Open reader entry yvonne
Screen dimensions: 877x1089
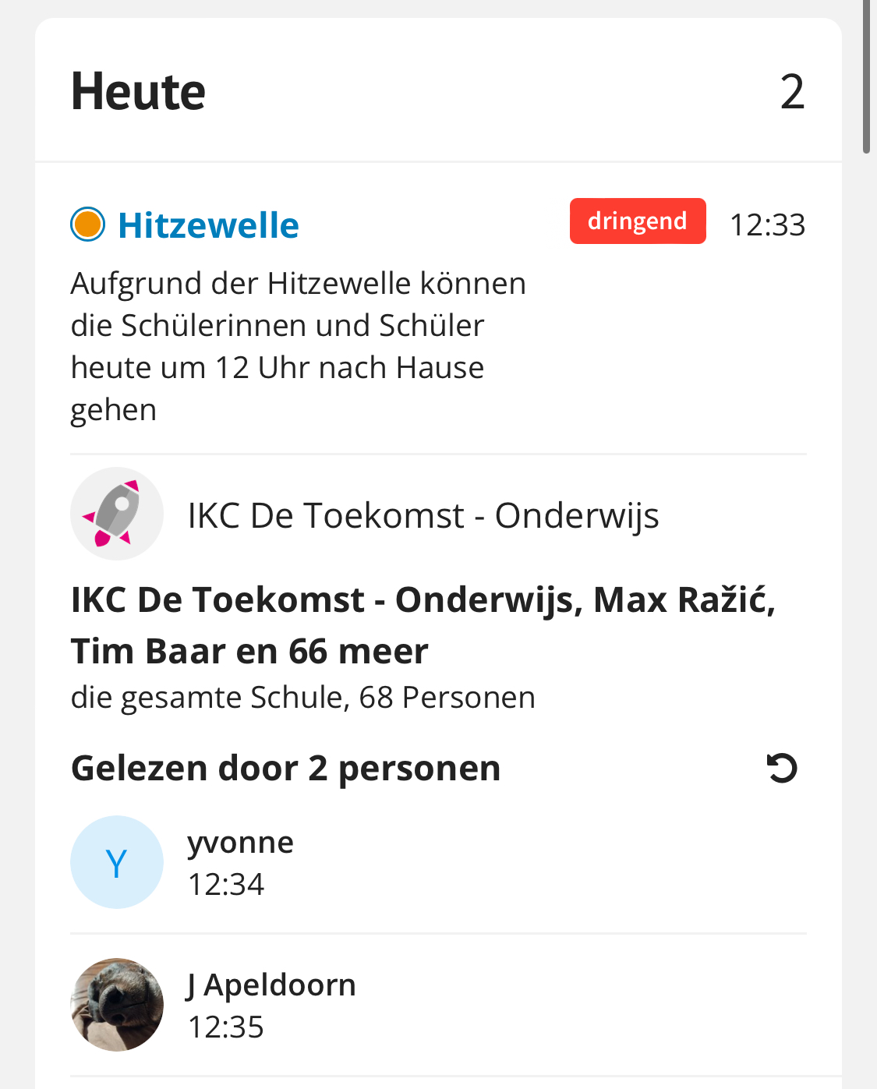click(438, 862)
